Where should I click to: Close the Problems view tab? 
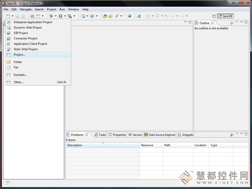coord(87,135)
